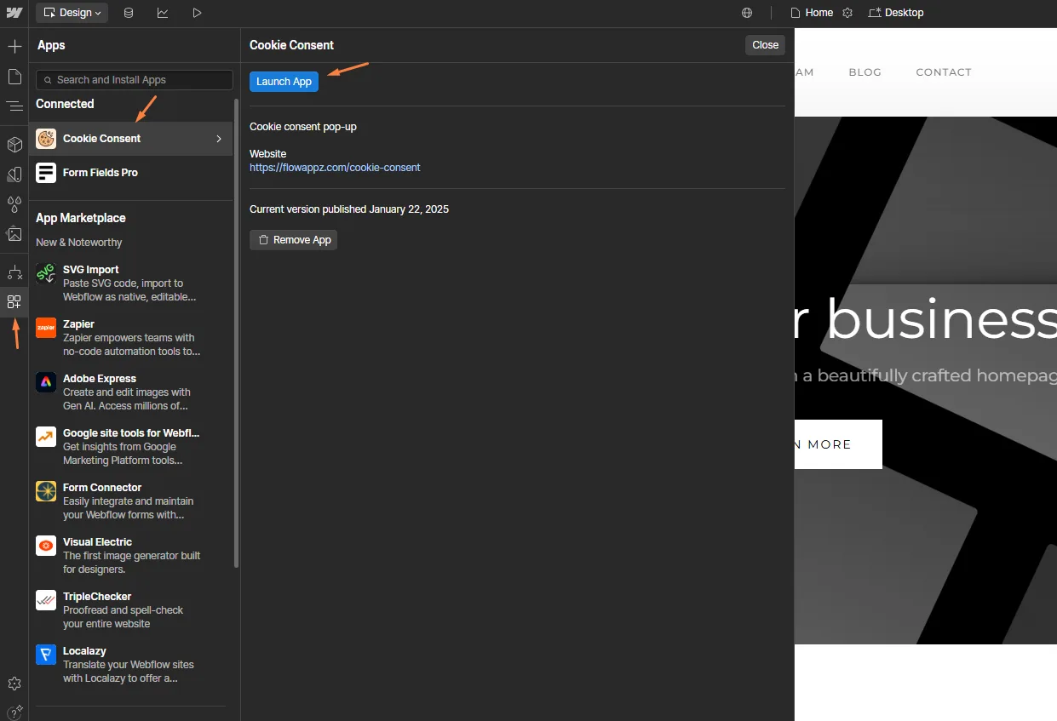1057x721 pixels.
Task: Open the CMS database icon
Action: 128,13
